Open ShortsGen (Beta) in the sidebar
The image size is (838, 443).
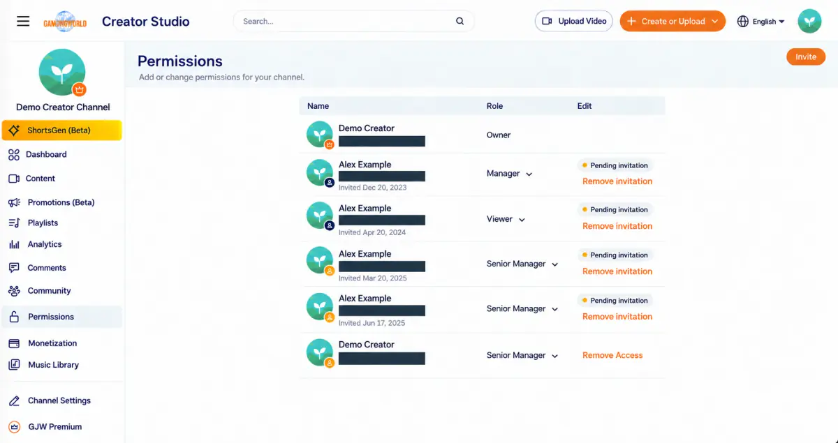(61, 130)
